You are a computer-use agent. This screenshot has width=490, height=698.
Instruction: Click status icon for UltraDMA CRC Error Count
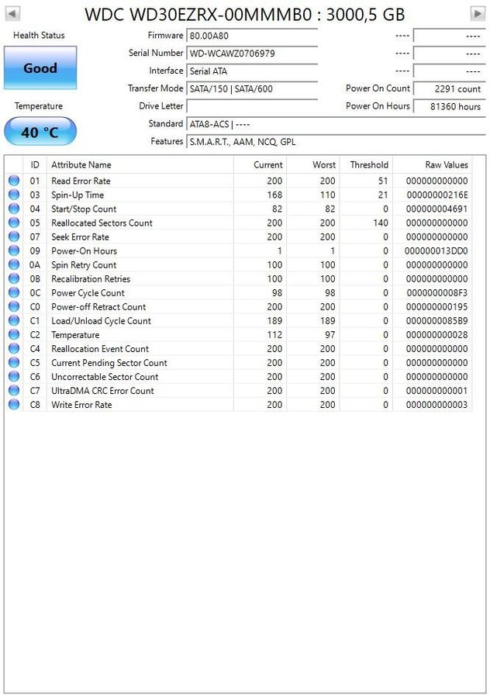14,390
